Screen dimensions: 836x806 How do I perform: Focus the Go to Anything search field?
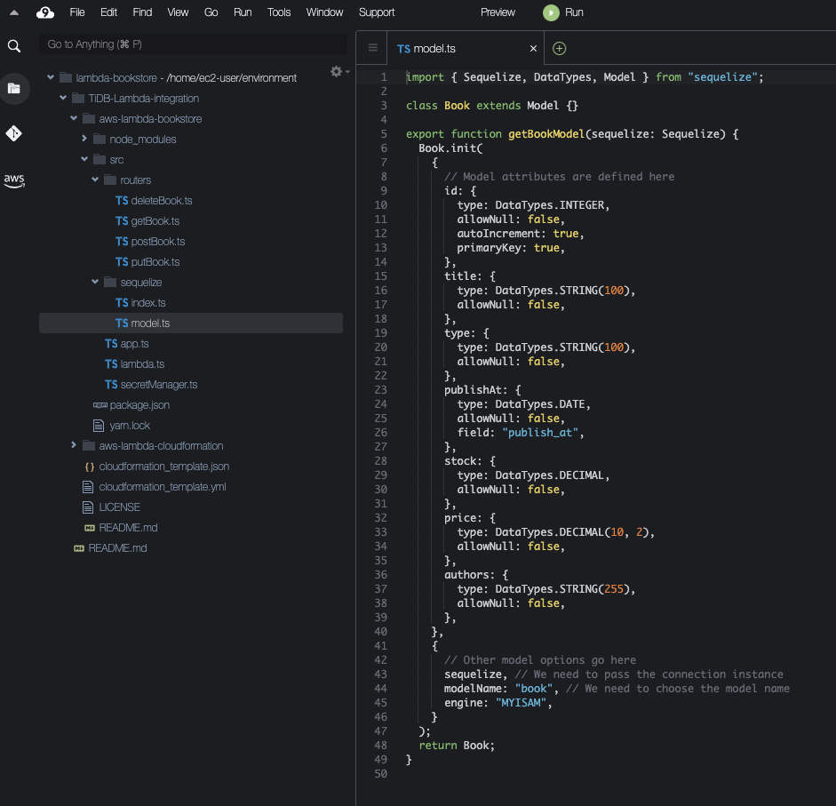[x=193, y=44]
